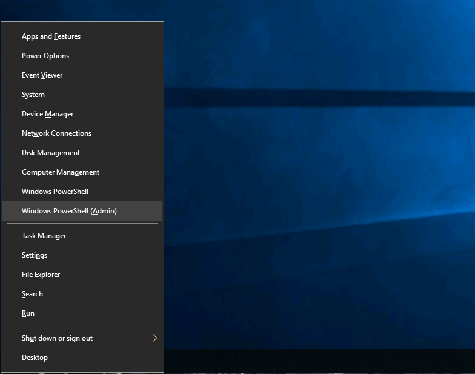Open the Run dialog entry
Image resolution: width=475 pixels, height=374 pixels.
coord(82,313)
